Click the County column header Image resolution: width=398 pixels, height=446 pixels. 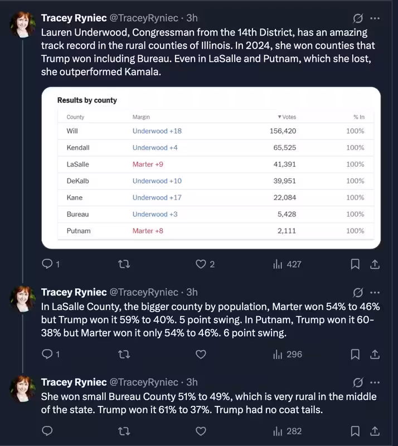point(75,117)
